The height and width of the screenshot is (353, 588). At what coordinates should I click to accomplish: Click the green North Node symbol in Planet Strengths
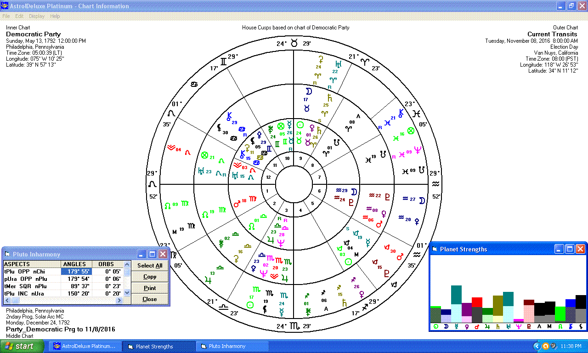pyautogui.click(x=560, y=327)
